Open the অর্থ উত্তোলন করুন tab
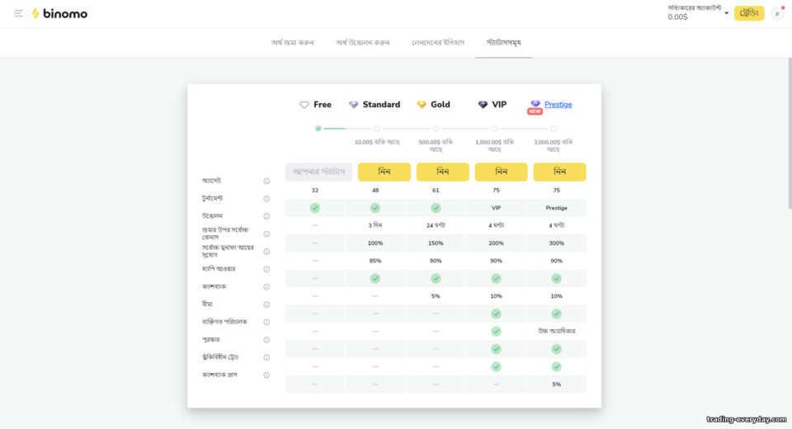792x429 pixels. (x=363, y=42)
